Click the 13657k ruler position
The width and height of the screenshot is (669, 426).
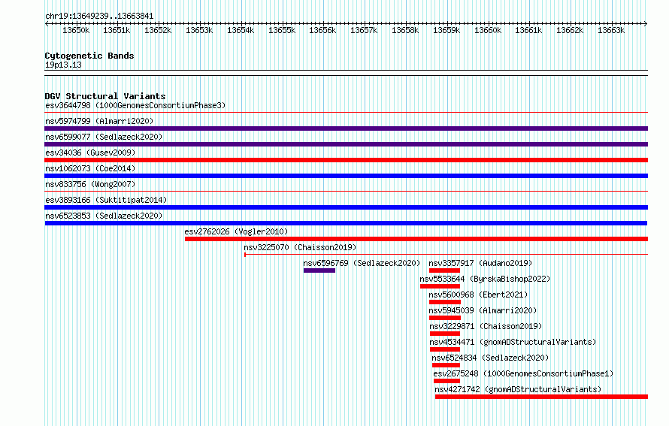(x=364, y=30)
